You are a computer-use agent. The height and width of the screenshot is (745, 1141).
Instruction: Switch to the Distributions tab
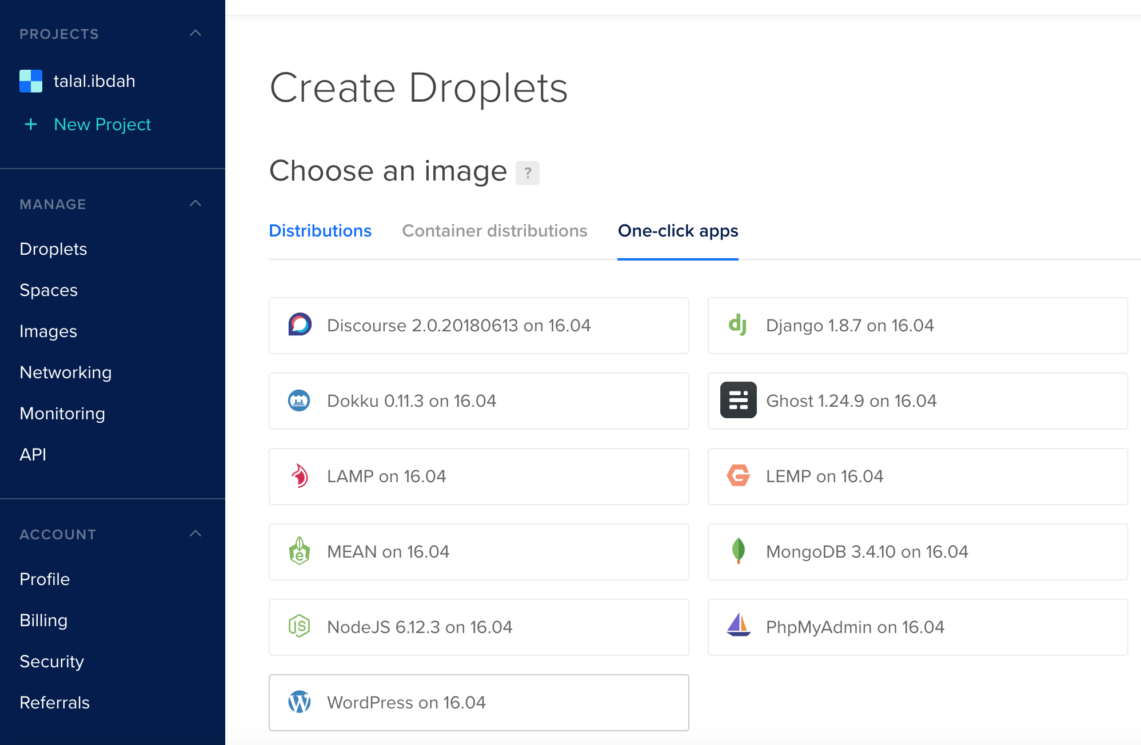[320, 231]
